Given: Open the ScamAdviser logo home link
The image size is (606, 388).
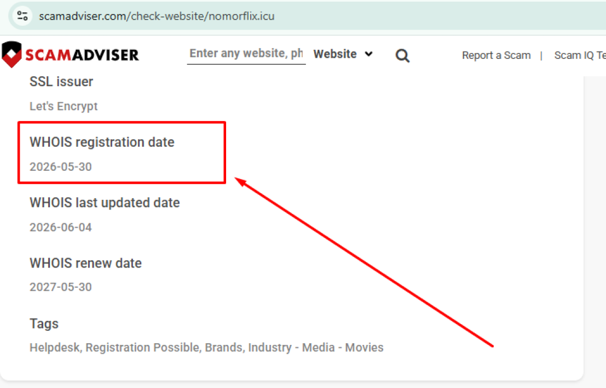Looking at the screenshot, I should click(70, 54).
